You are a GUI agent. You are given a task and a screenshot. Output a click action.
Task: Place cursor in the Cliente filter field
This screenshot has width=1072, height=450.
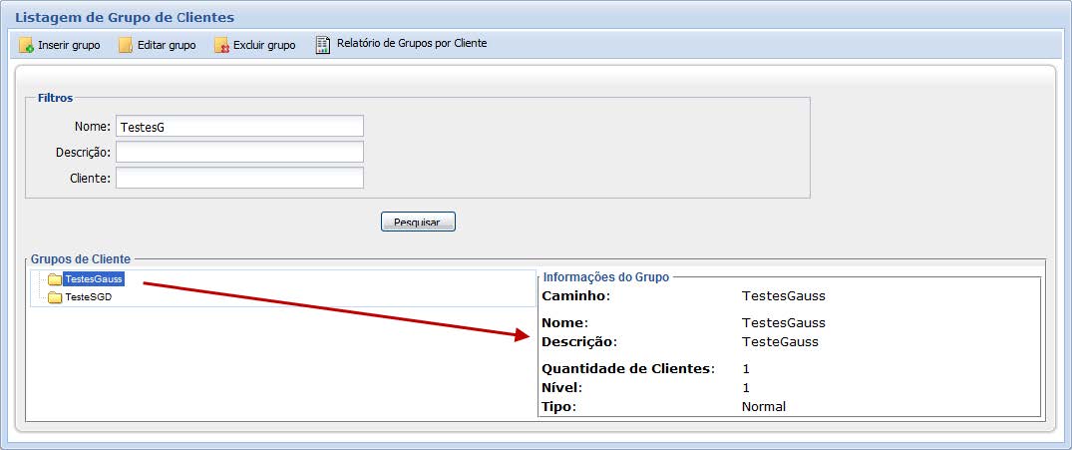(x=239, y=178)
